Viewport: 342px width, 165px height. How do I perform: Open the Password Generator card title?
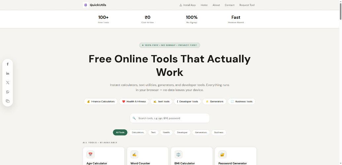pos(233,163)
